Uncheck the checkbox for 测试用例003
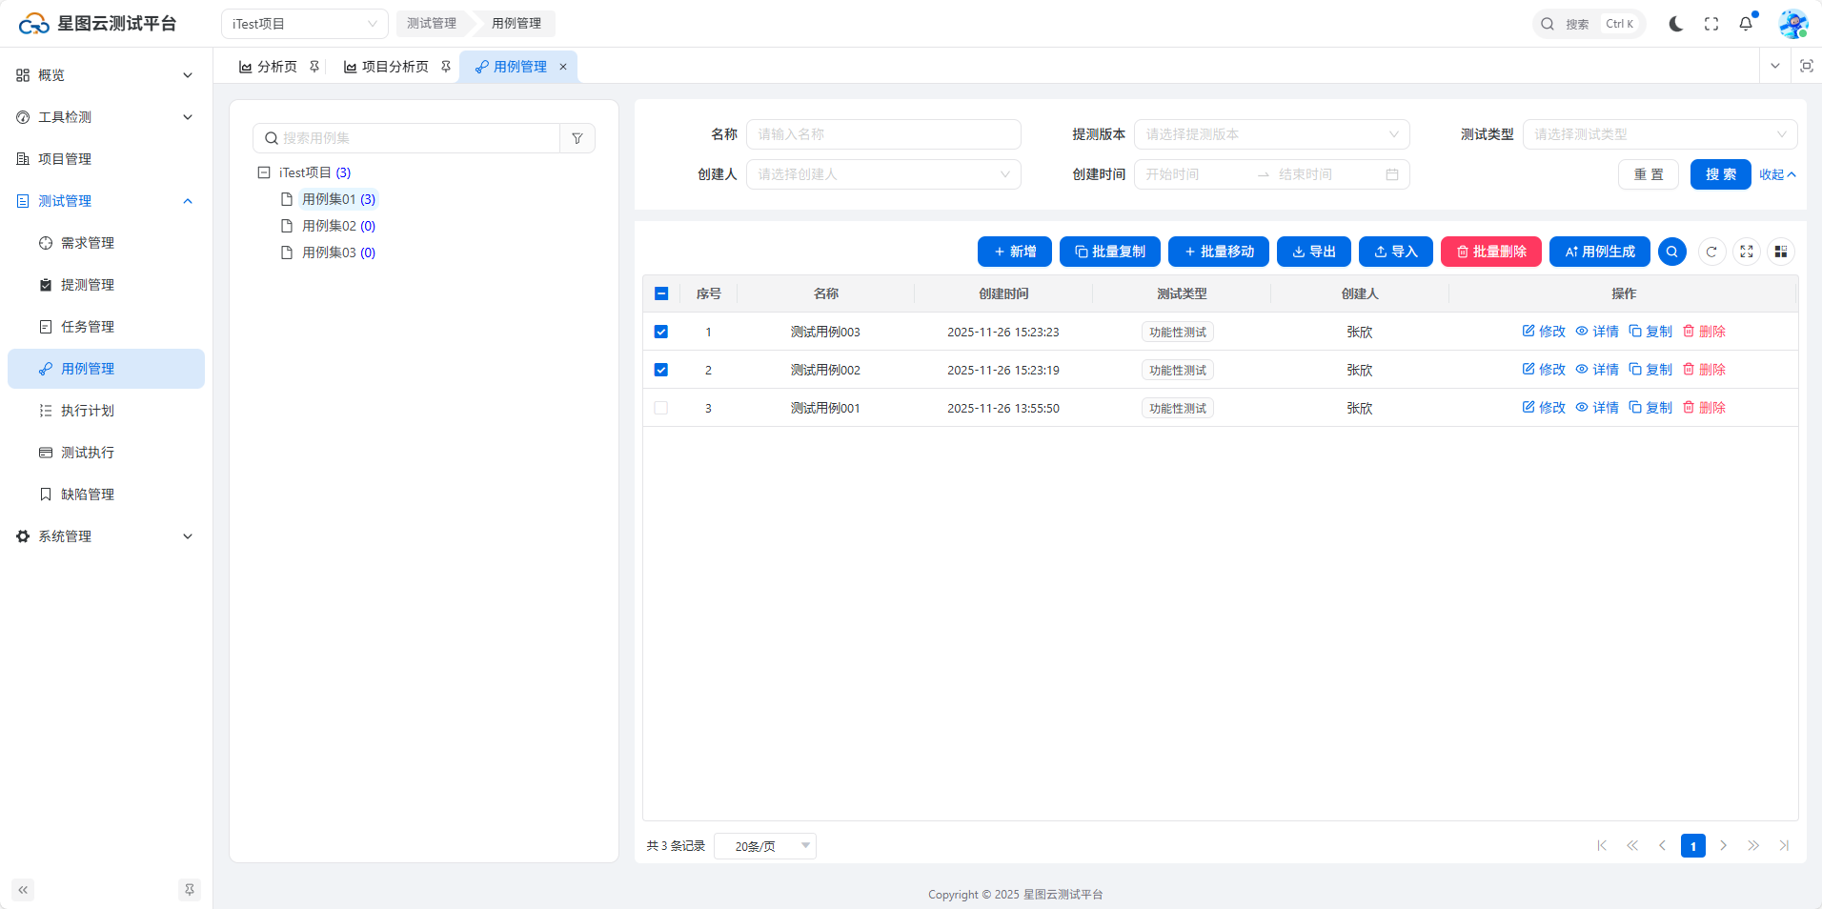1822x909 pixels. 661,332
